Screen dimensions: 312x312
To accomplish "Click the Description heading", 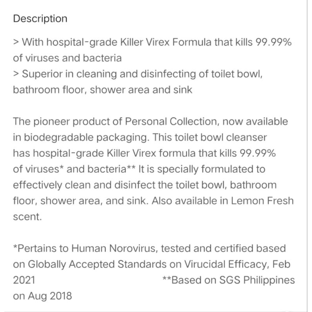I will coord(40,19).
